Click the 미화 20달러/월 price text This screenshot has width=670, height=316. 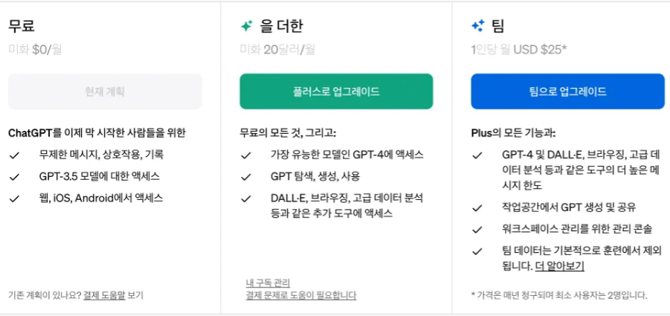point(277,50)
